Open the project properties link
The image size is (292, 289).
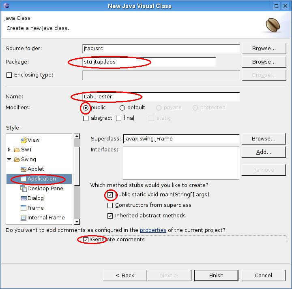click(153, 230)
